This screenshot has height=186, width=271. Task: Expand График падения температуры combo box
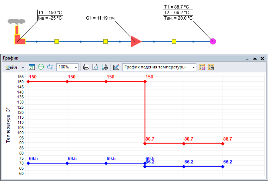point(193,67)
